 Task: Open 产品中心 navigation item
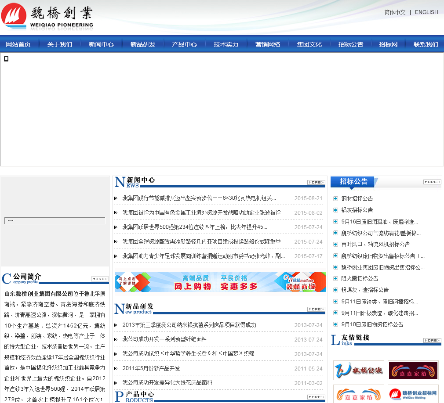(x=185, y=44)
